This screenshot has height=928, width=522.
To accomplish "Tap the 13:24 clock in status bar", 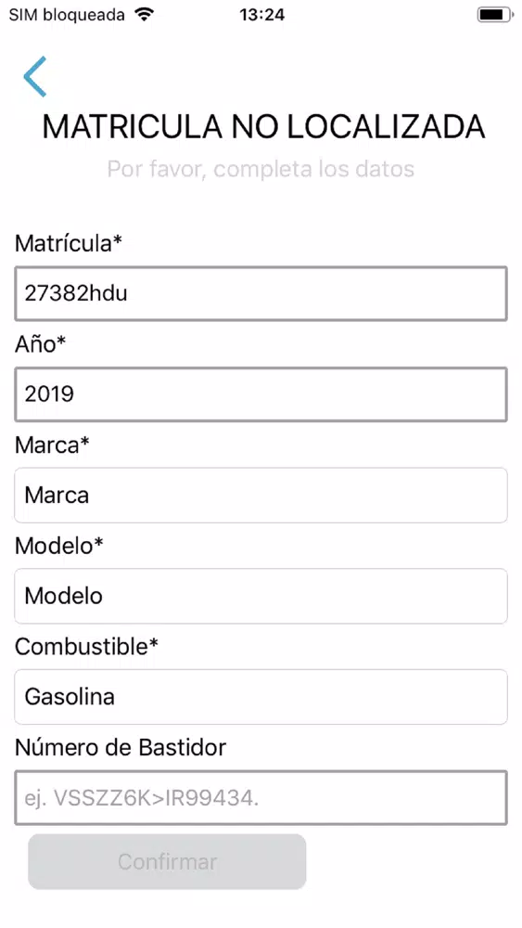I will click(261, 14).
